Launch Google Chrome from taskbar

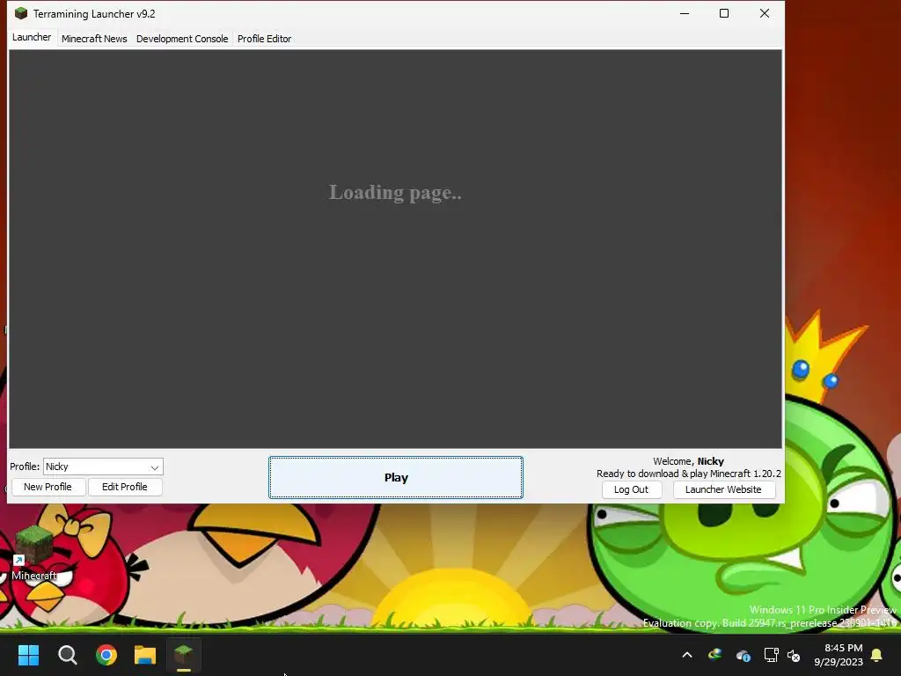click(106, 655)
